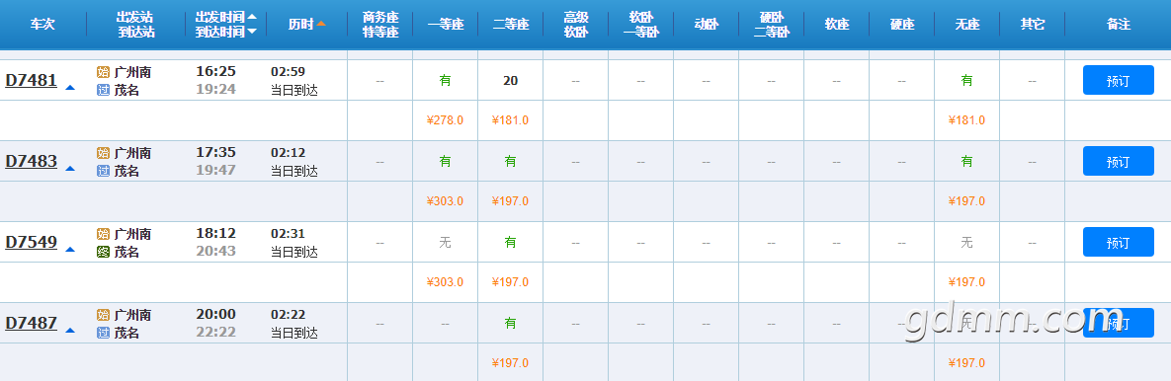Click second-class price ¥197.0 for D7549

(x=511, y=282)
